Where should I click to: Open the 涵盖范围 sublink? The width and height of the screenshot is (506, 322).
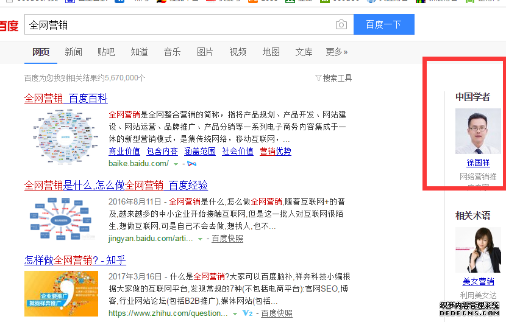[200, 151]
